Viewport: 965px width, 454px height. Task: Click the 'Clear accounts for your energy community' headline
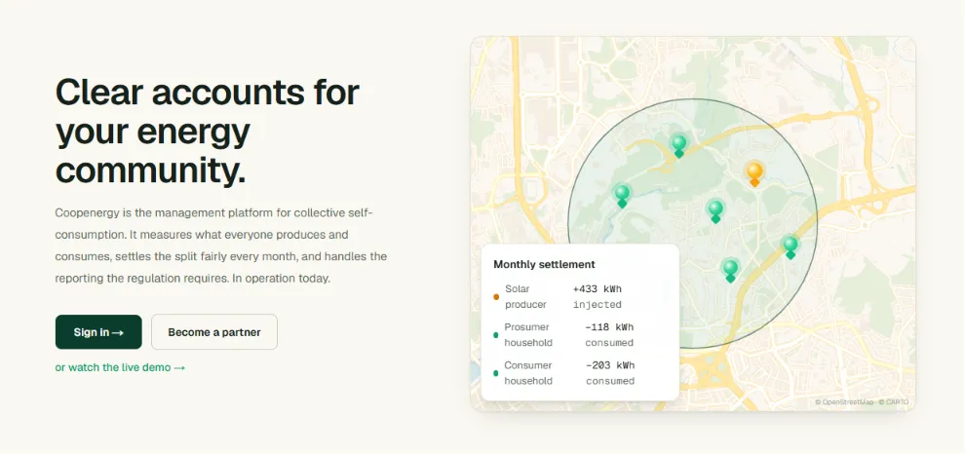[x=208, y=131]
